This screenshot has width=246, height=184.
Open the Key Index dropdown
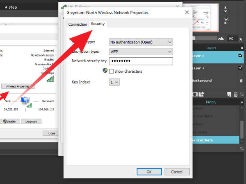pos(114,82)
